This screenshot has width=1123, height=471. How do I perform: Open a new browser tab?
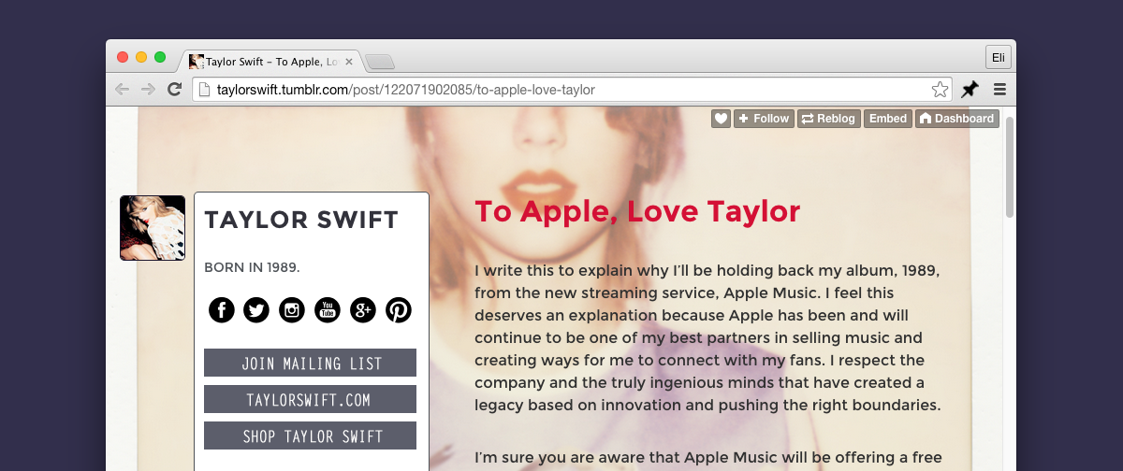pyautogui.click(x=380, y=63)
